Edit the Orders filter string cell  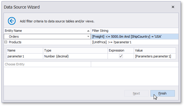click(x=135, y=37)
